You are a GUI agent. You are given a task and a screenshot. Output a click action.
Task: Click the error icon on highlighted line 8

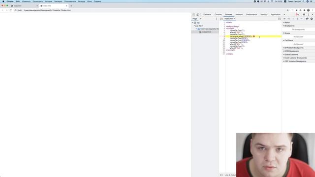(254, 36)
